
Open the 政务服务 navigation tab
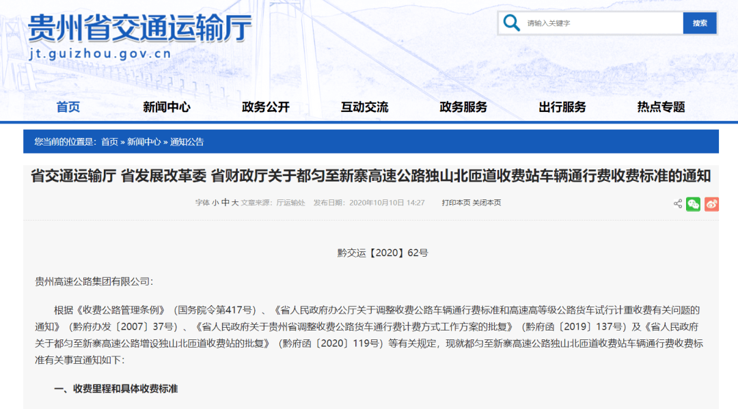click(x=463, y=107)
